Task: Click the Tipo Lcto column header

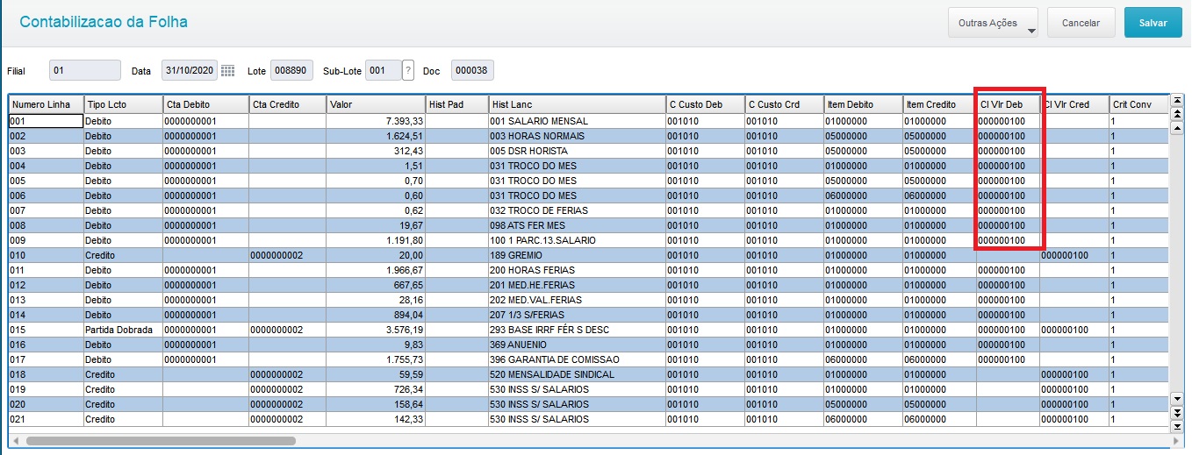Action: (x=123, y=104)
